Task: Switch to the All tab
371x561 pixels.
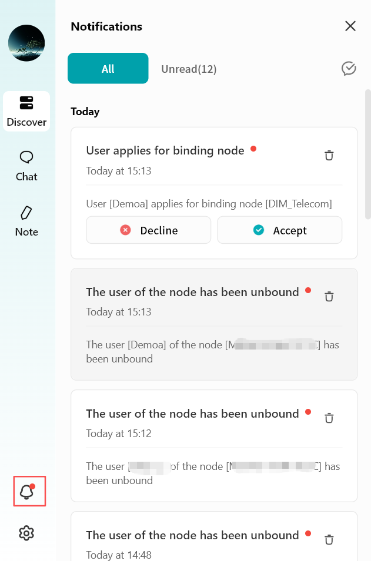Action: (x=108, y=69)
